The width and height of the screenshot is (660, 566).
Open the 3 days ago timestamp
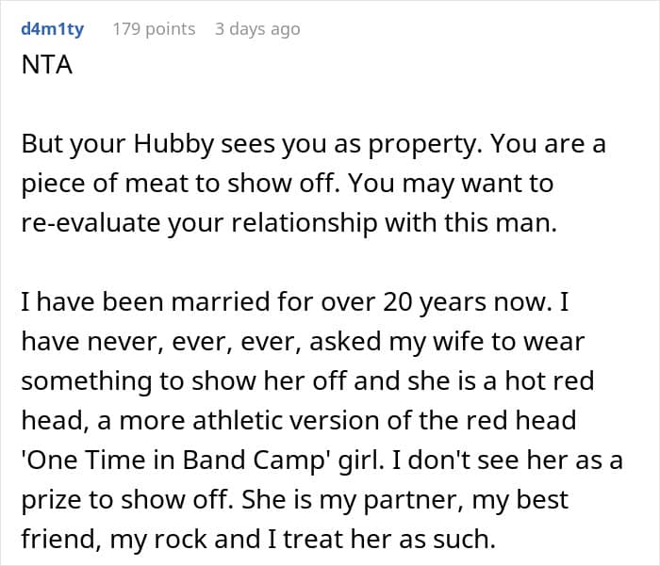257,29
